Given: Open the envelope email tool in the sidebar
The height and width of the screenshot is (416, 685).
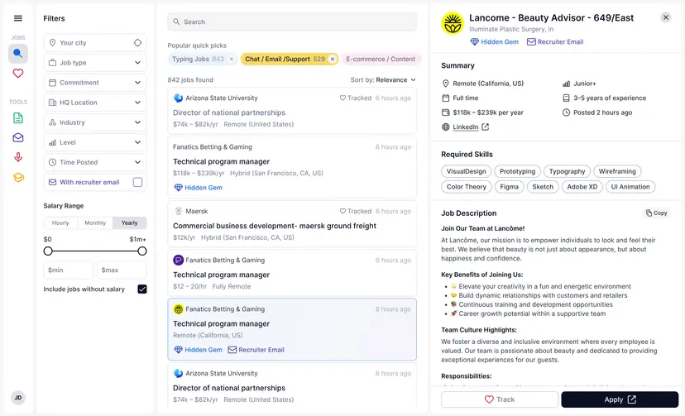Looking at the screenshot, I should (x=18, y=137).
